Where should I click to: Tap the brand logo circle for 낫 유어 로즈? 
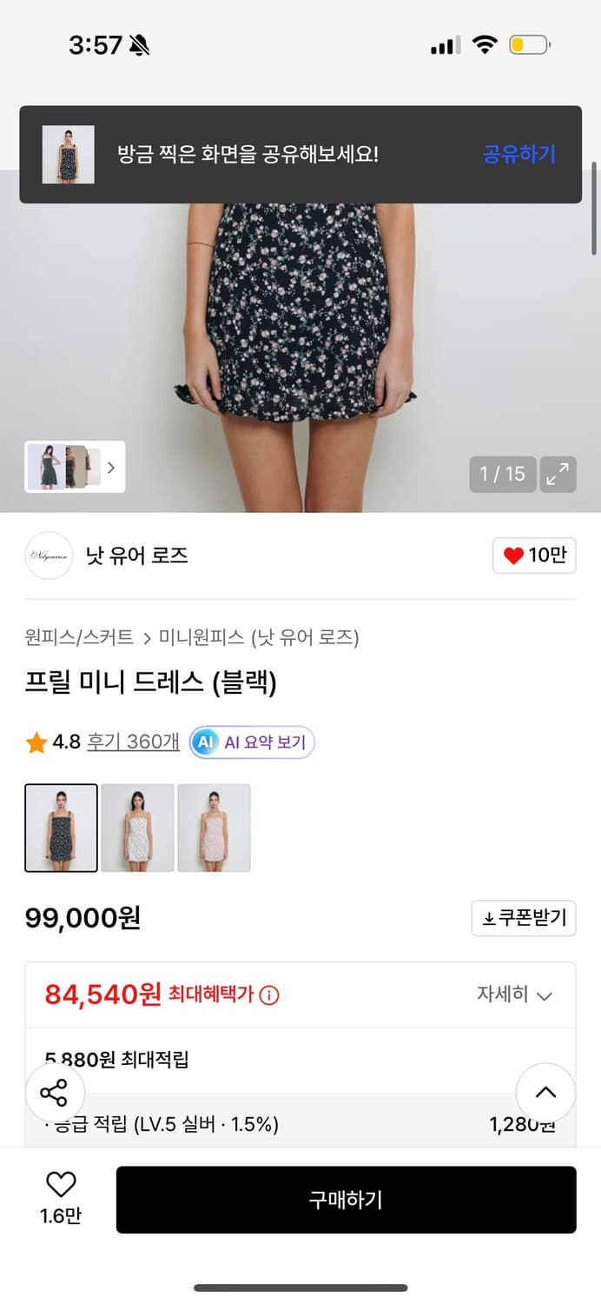point(49,556)
